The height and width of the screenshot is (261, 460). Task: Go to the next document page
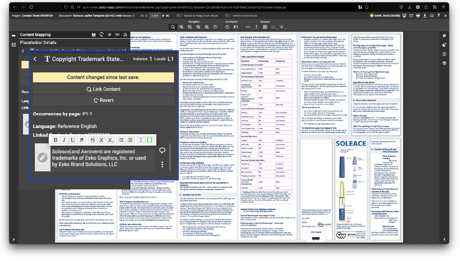pyautogui.click(x=164, y=16)
